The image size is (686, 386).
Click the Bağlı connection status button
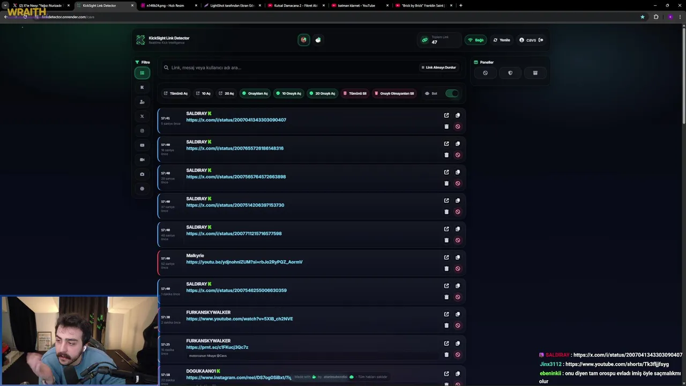pos(475,40)
